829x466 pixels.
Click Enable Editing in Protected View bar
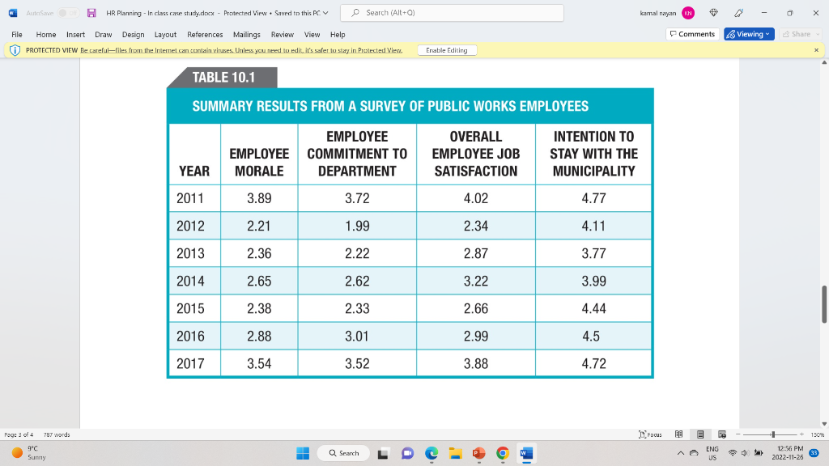click(x=447, y=50)
